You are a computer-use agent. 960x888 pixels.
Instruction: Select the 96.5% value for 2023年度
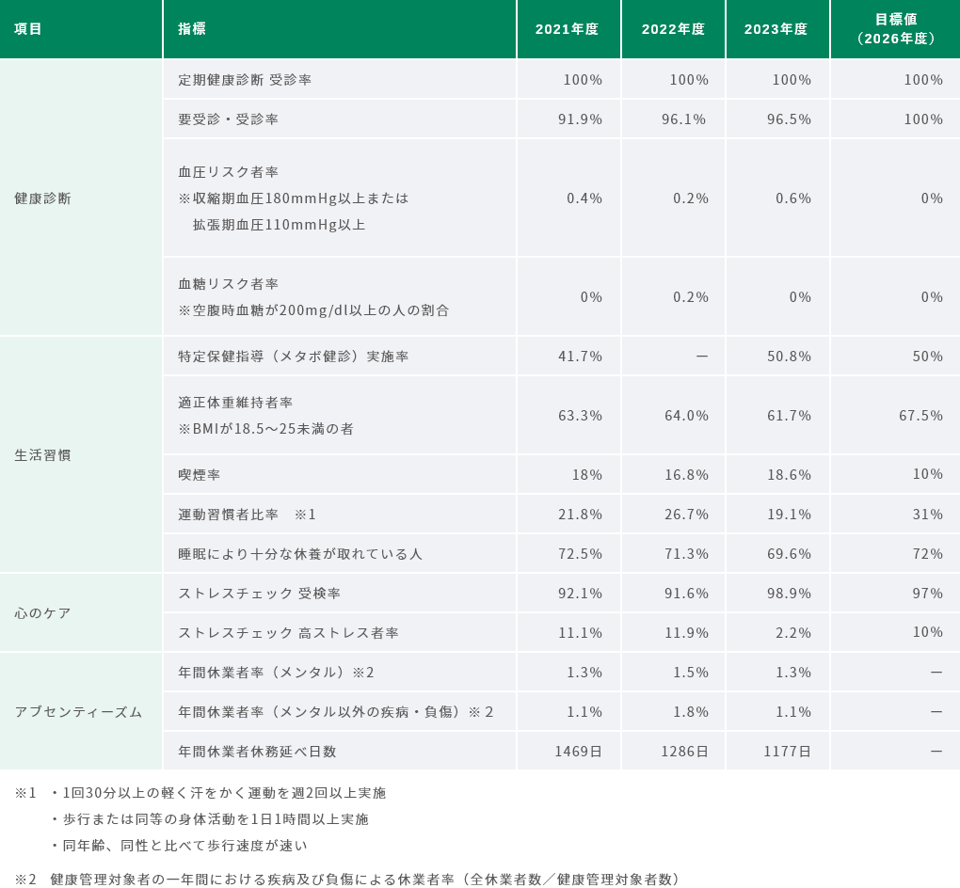pos(790,119)
